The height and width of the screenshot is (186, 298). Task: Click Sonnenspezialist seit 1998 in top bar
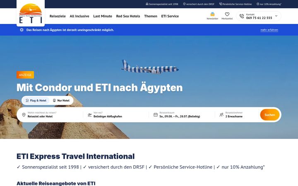click(163, 4)
